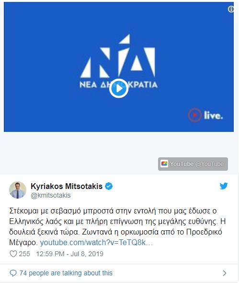Open the 12:59 PM - Jul 8, 2019 timestamp
This screenshot has width=239, height=283.
pyautogui.click(x=70, y=254)
